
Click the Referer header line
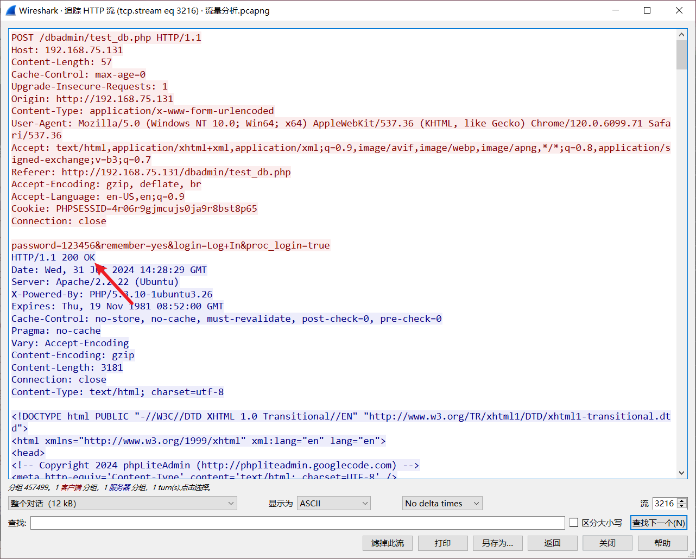151,172
